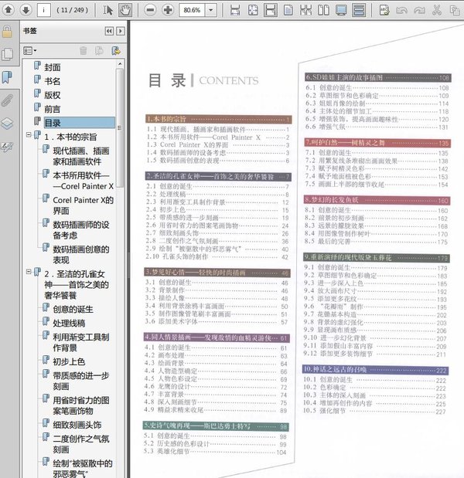Collapse the '1．本书的宗旨' bookmark node
Screen dimensions: 464x478
coord(29,136)
